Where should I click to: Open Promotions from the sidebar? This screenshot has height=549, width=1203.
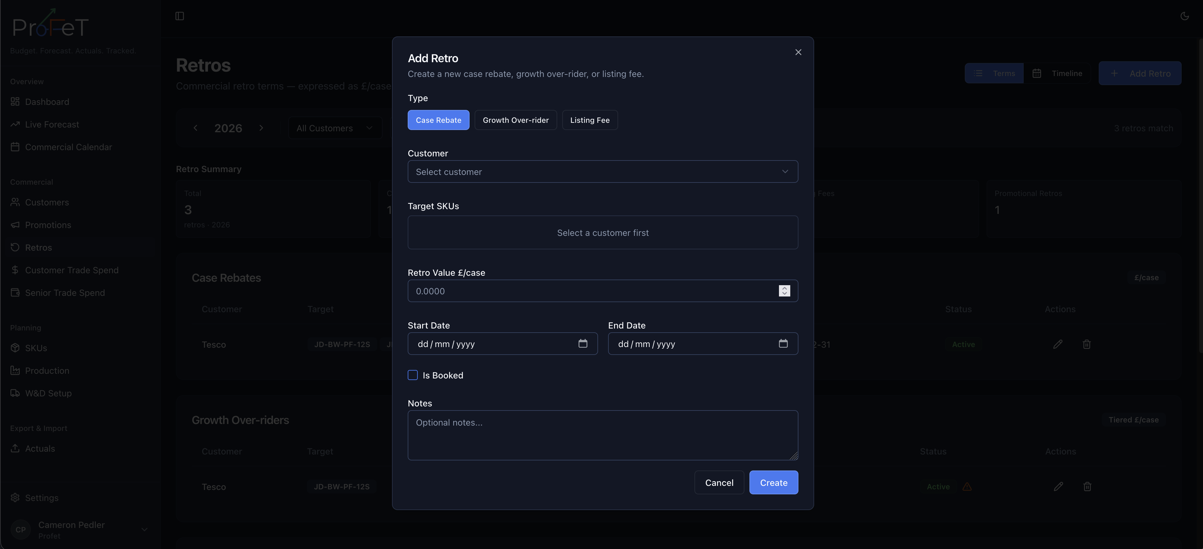(x=48, y=225)
